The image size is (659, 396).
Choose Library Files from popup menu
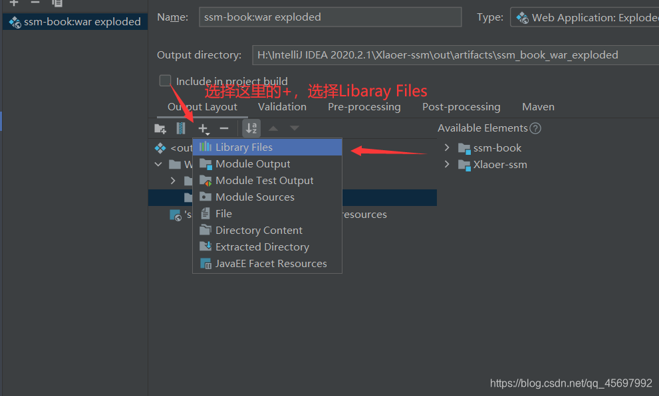[x=267, y=148]
